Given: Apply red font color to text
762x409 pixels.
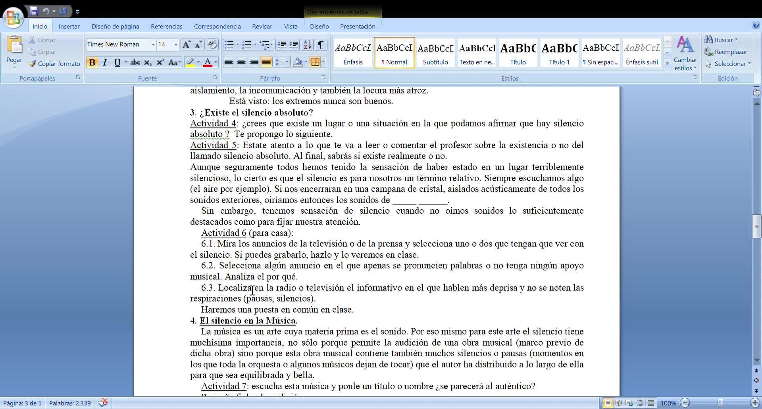Looking at the screenshot, I should pos(208,62).
